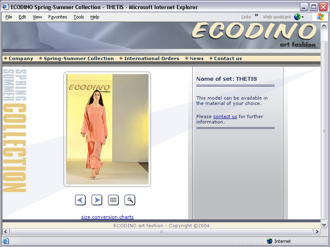Click the 'ECODINO art fashion - Copyright ©2004' footer text

(x=161, y=226)
